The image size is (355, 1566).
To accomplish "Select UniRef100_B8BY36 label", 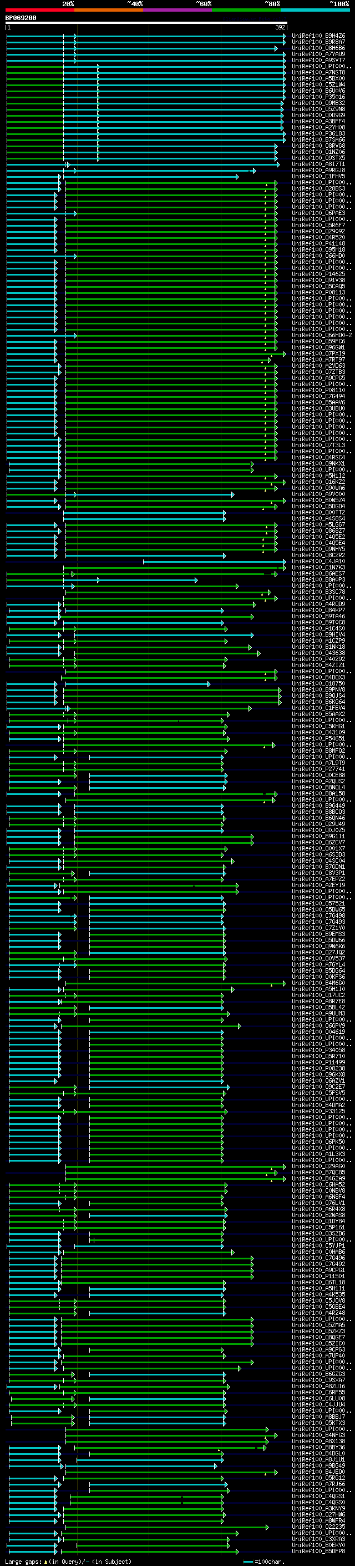I will pos(318,1448).
